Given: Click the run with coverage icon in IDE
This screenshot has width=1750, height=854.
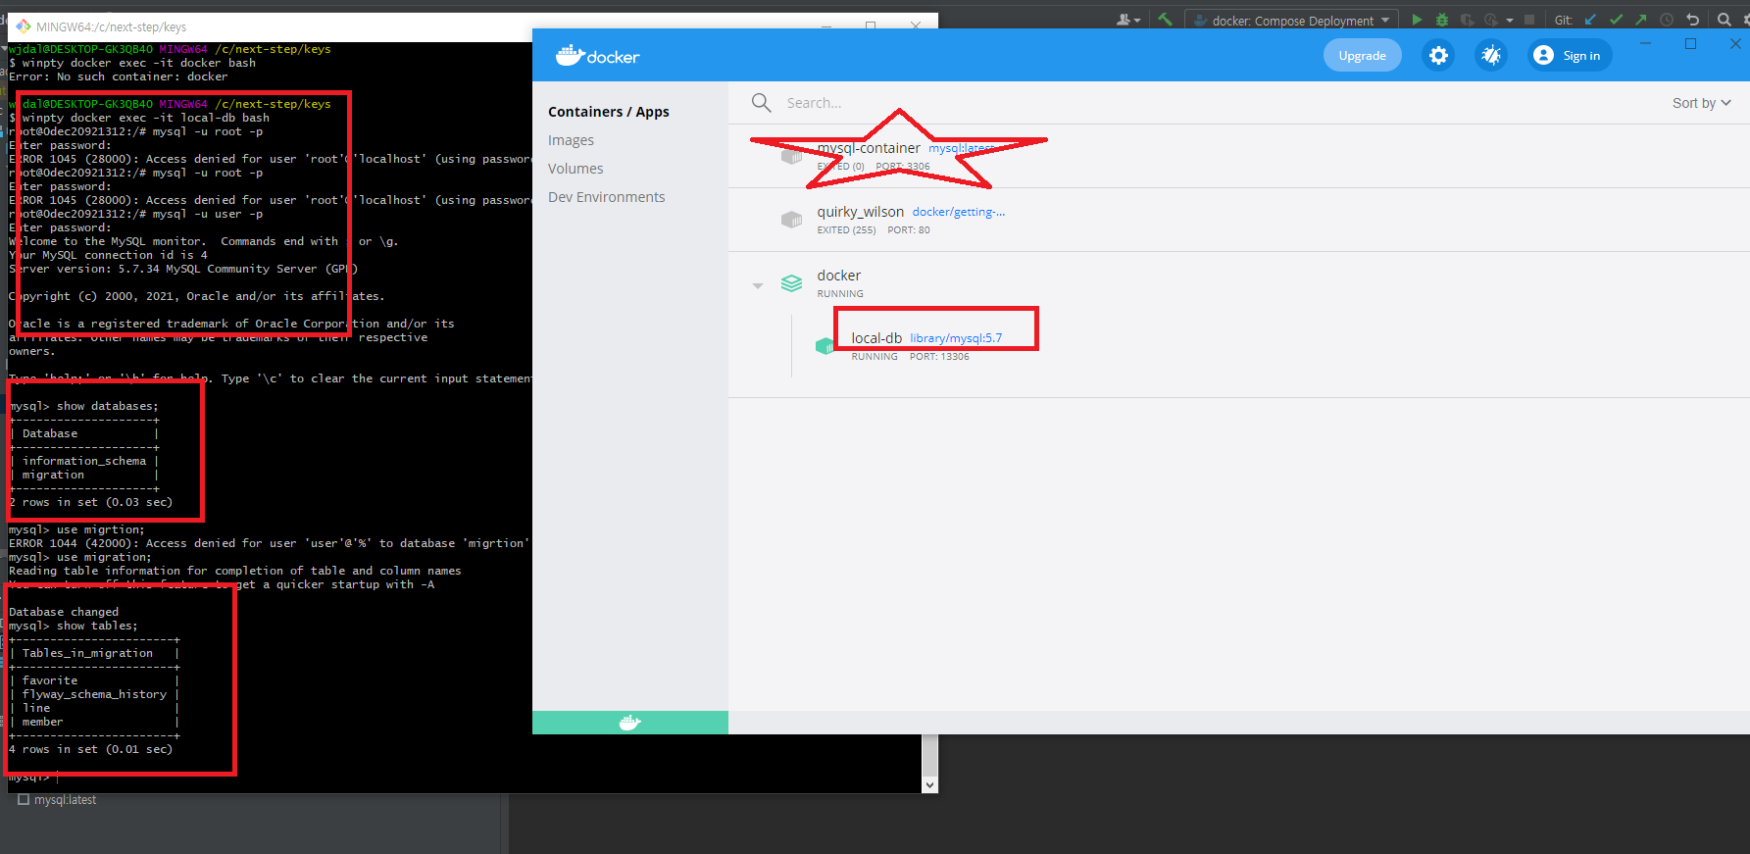Looking at the screenshot, I should 1467,20.
